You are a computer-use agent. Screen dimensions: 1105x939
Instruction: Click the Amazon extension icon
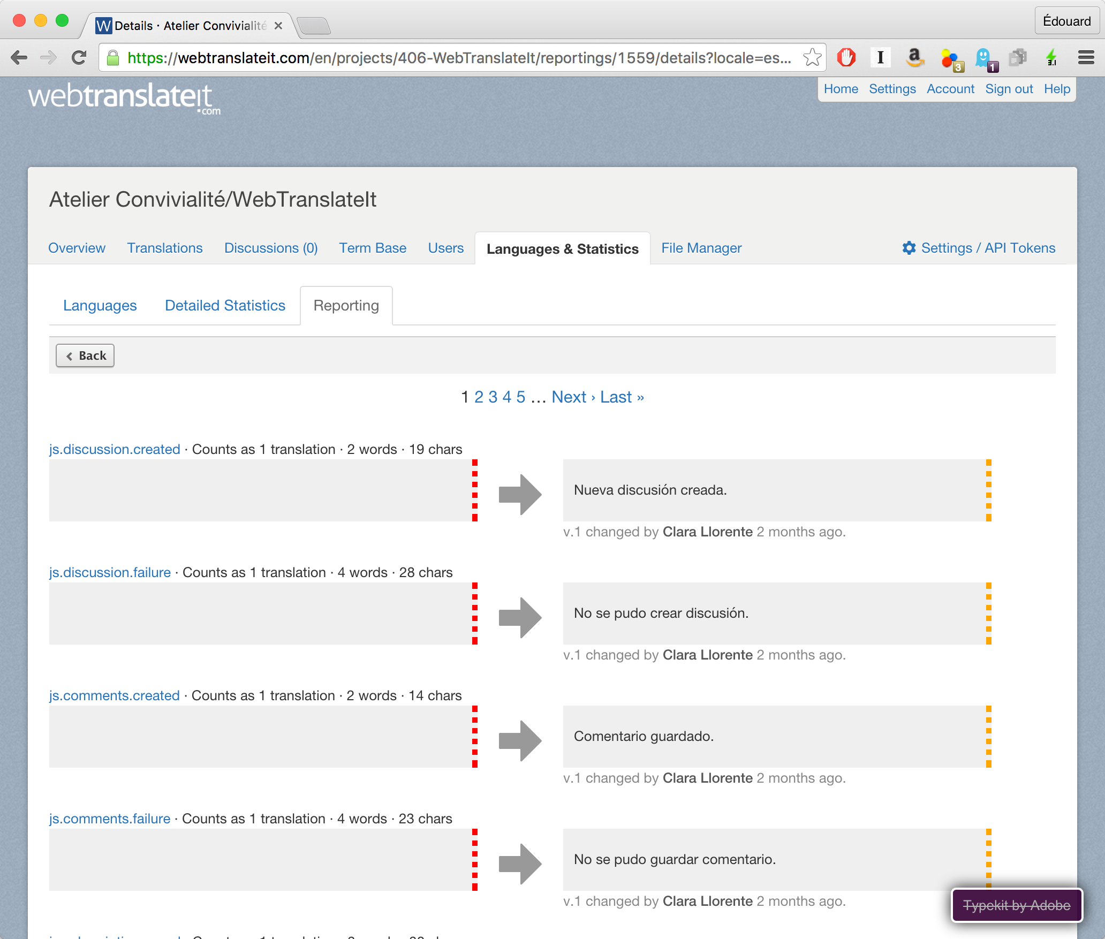tap(915, 57)
